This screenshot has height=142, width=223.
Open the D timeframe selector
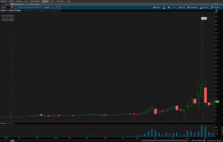point(174,7)
